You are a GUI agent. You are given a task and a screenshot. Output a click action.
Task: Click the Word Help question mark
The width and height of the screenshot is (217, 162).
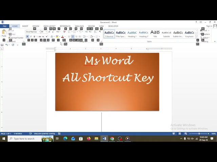pyautogui.click(x=196, y=22)
